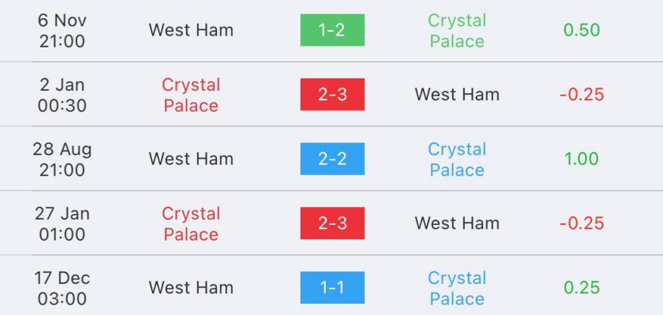Viewport: 663px width, 315px height.
Task: Open the 2-3 score badge for 2 Jan
Action: click(332, 95)
